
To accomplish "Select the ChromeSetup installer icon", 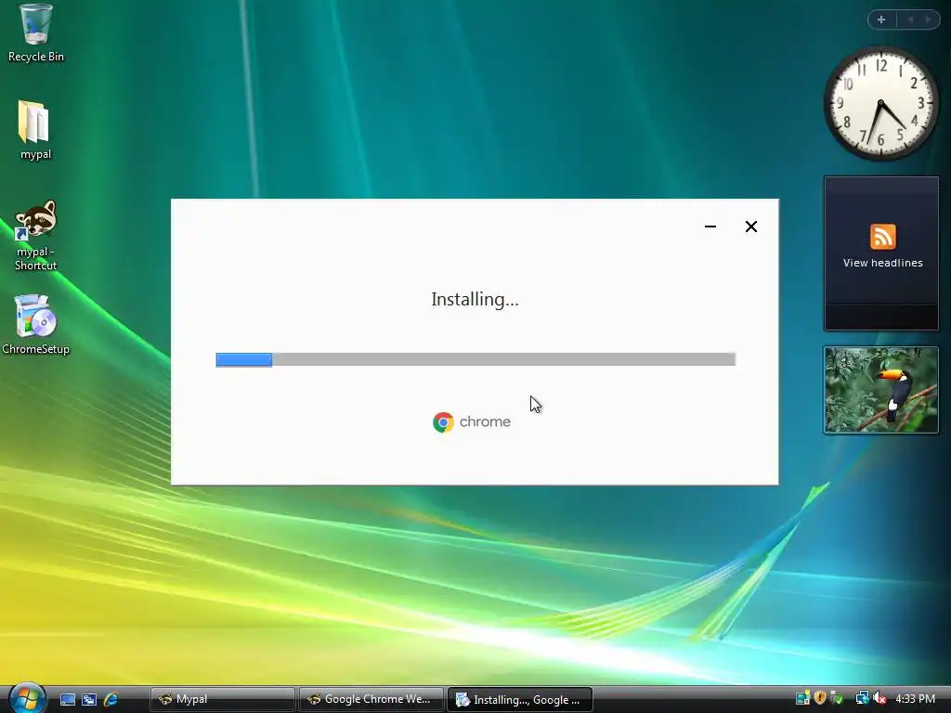I will (x=35, y=324).
